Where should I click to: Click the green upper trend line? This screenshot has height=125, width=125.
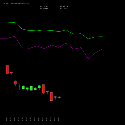[51, 30]
